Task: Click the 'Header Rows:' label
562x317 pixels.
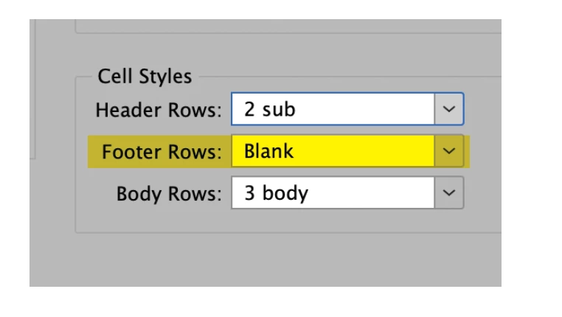Action: pyautogui.click(x=159, y=111)
